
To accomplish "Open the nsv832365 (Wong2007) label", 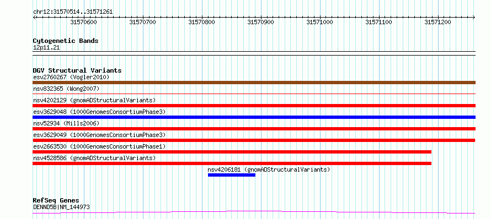I will pos(66,89).
